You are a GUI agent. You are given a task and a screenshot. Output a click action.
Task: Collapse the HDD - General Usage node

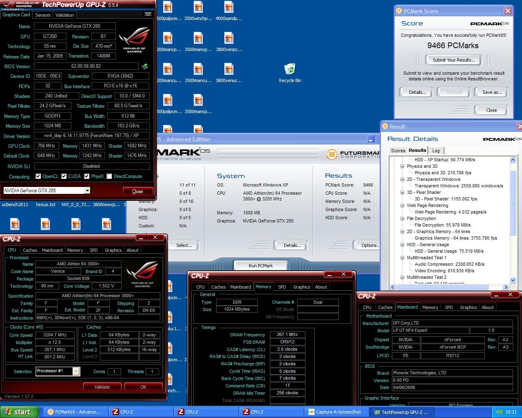pyautogui.click(x=402, y=245)
